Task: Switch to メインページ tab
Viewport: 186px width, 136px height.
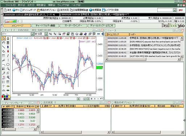Action: point(17,26)
